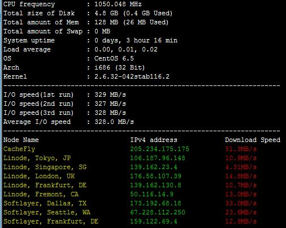Select the Arch value i686 (32 Bit)
286x228 pixels.
click(119, 67)
